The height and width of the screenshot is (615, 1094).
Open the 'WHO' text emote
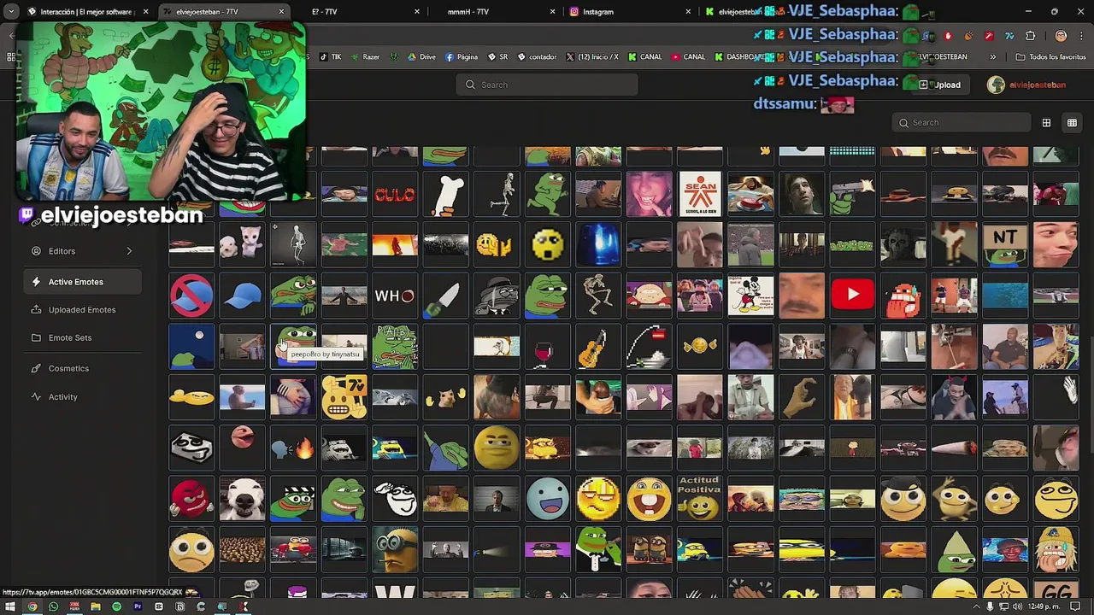[x=395, y=296]
